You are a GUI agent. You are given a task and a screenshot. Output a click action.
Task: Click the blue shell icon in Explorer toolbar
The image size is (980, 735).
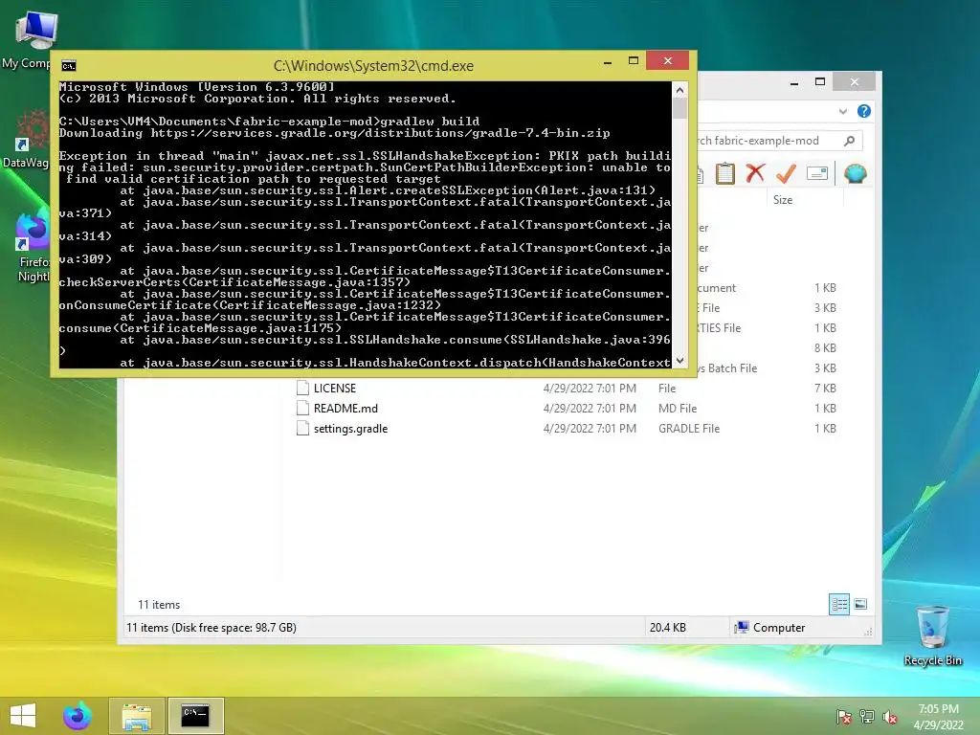pyautogui.click(x=855, y=173)
